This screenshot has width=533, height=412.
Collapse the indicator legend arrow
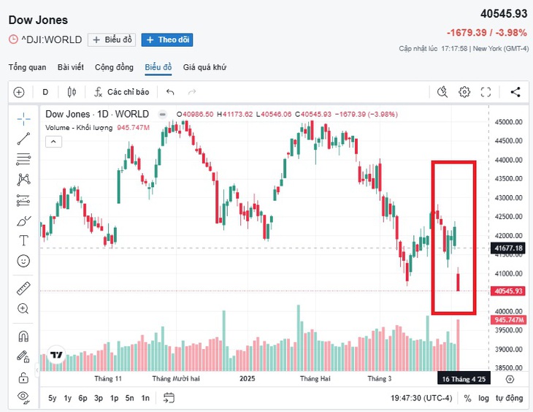(x=54, y=142)
